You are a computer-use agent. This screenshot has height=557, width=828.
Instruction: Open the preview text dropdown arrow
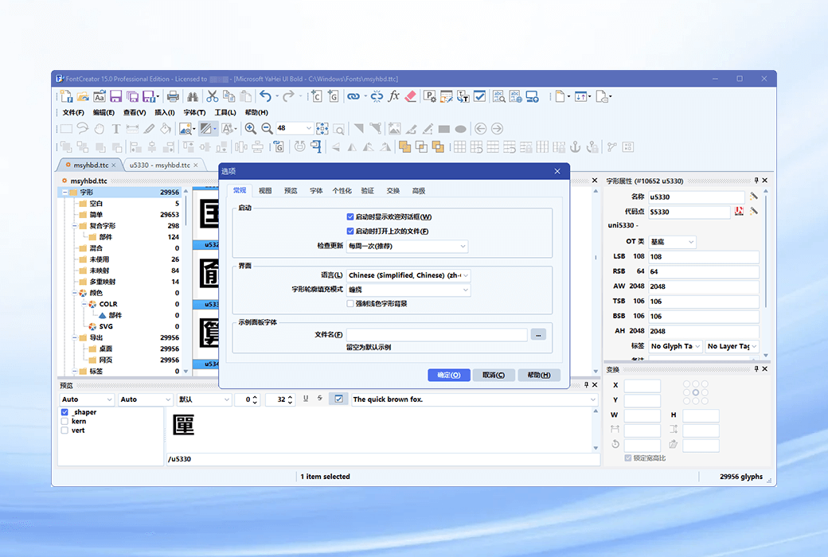(x=592, y=399)
